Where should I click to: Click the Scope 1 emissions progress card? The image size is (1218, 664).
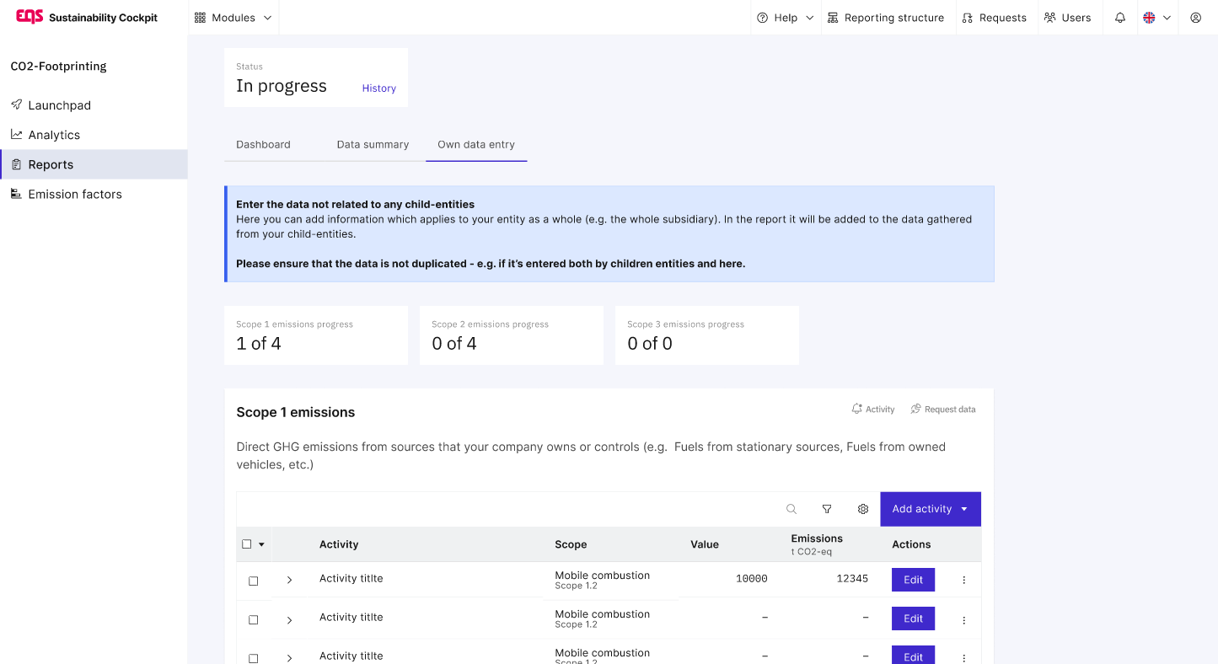(x=315, y=335)
